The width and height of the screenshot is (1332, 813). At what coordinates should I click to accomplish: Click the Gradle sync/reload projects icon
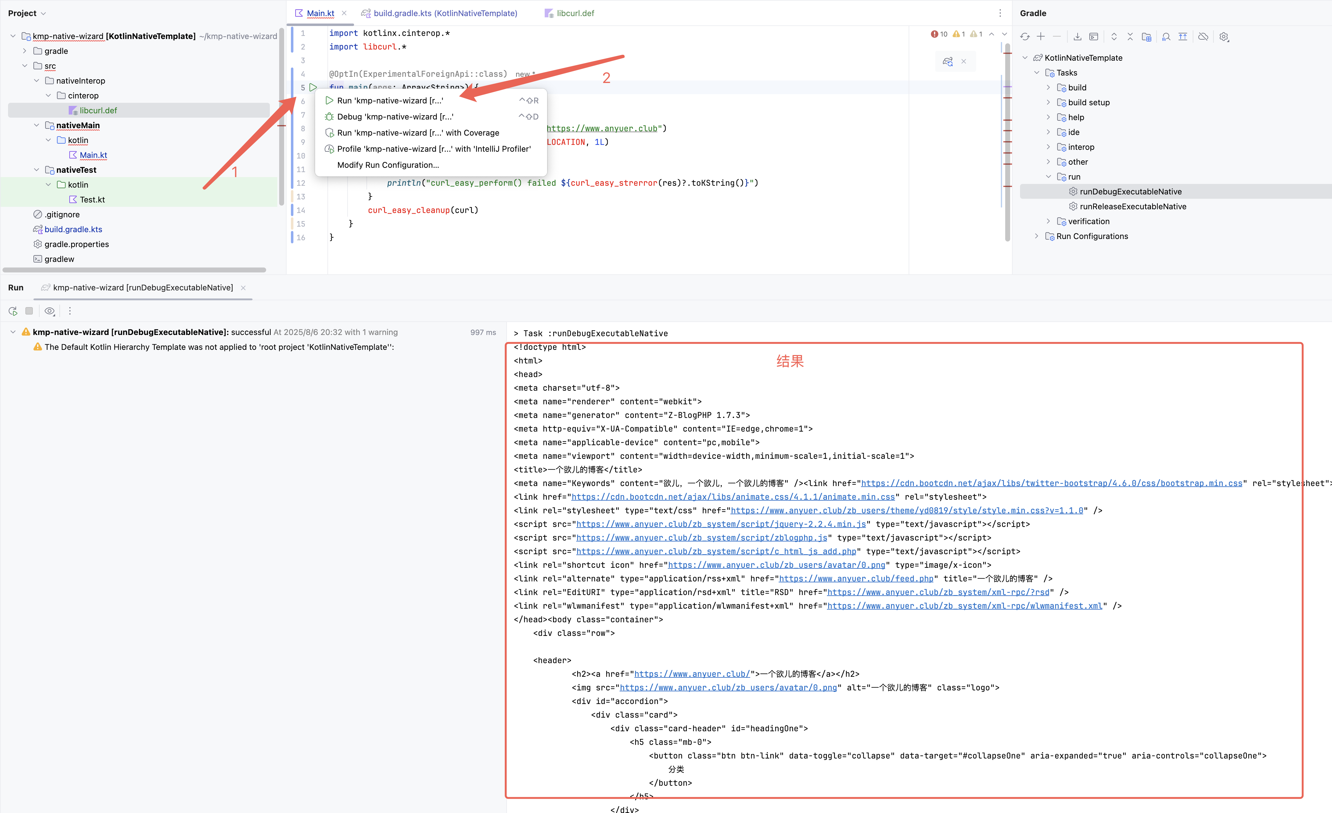pyautogui.click(x=1025, y=37)
